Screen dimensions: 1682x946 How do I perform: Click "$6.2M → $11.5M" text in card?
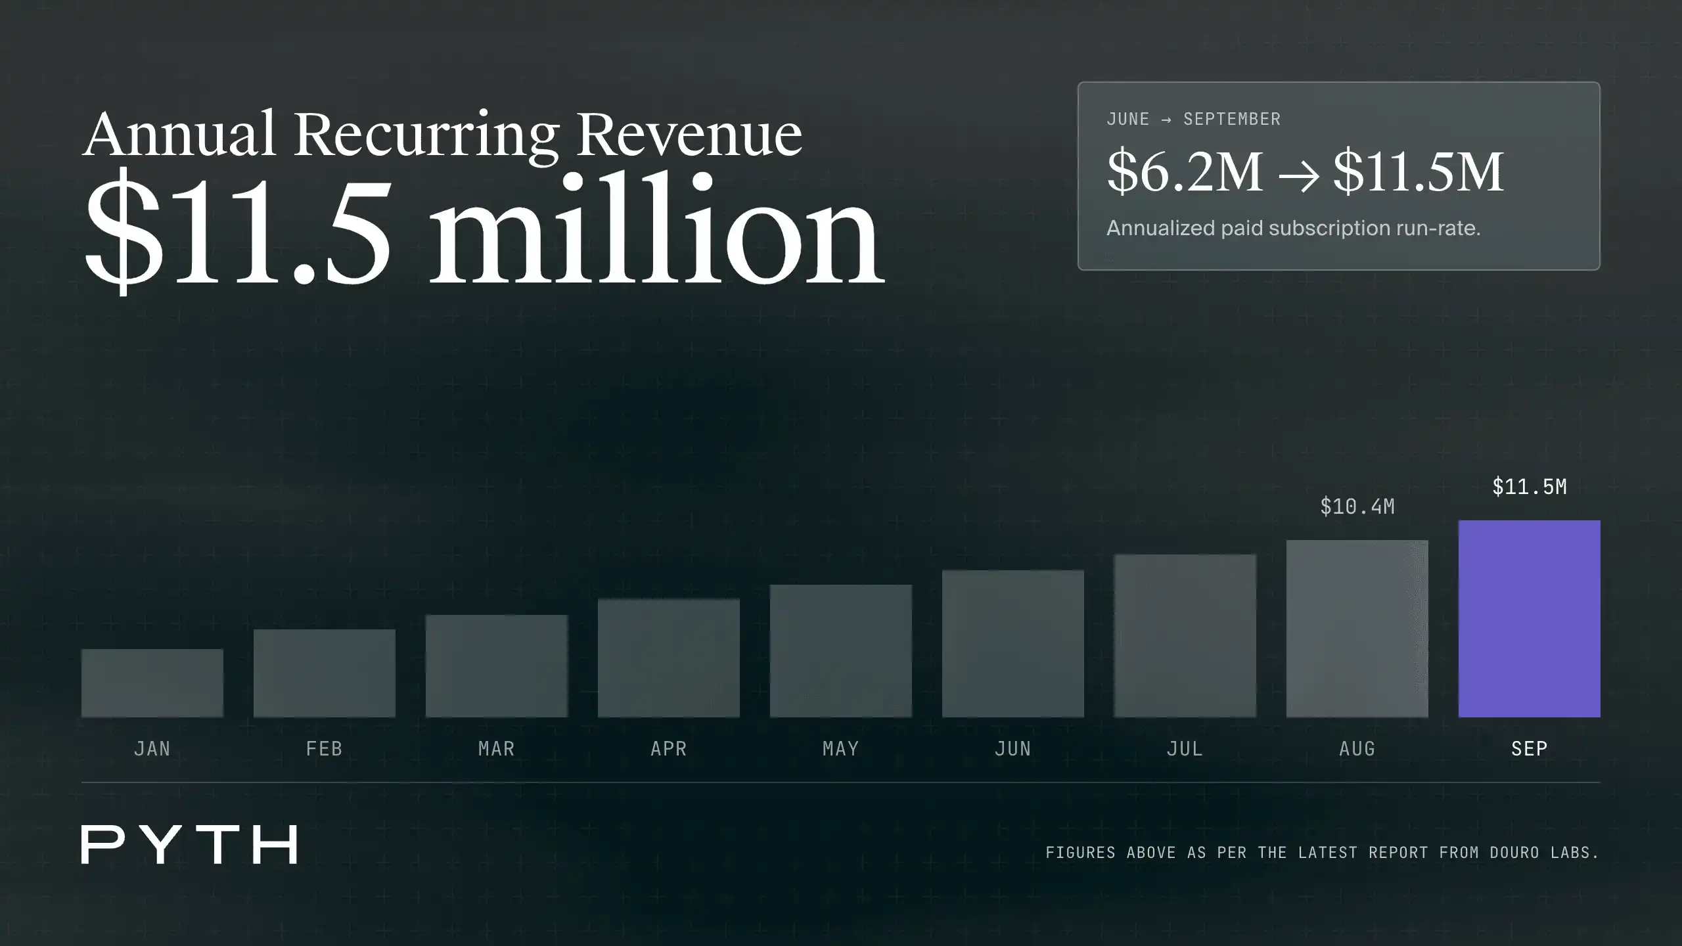pos(1305,172)
